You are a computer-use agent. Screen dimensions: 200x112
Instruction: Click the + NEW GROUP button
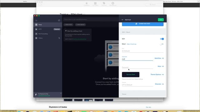pos(80,25)
